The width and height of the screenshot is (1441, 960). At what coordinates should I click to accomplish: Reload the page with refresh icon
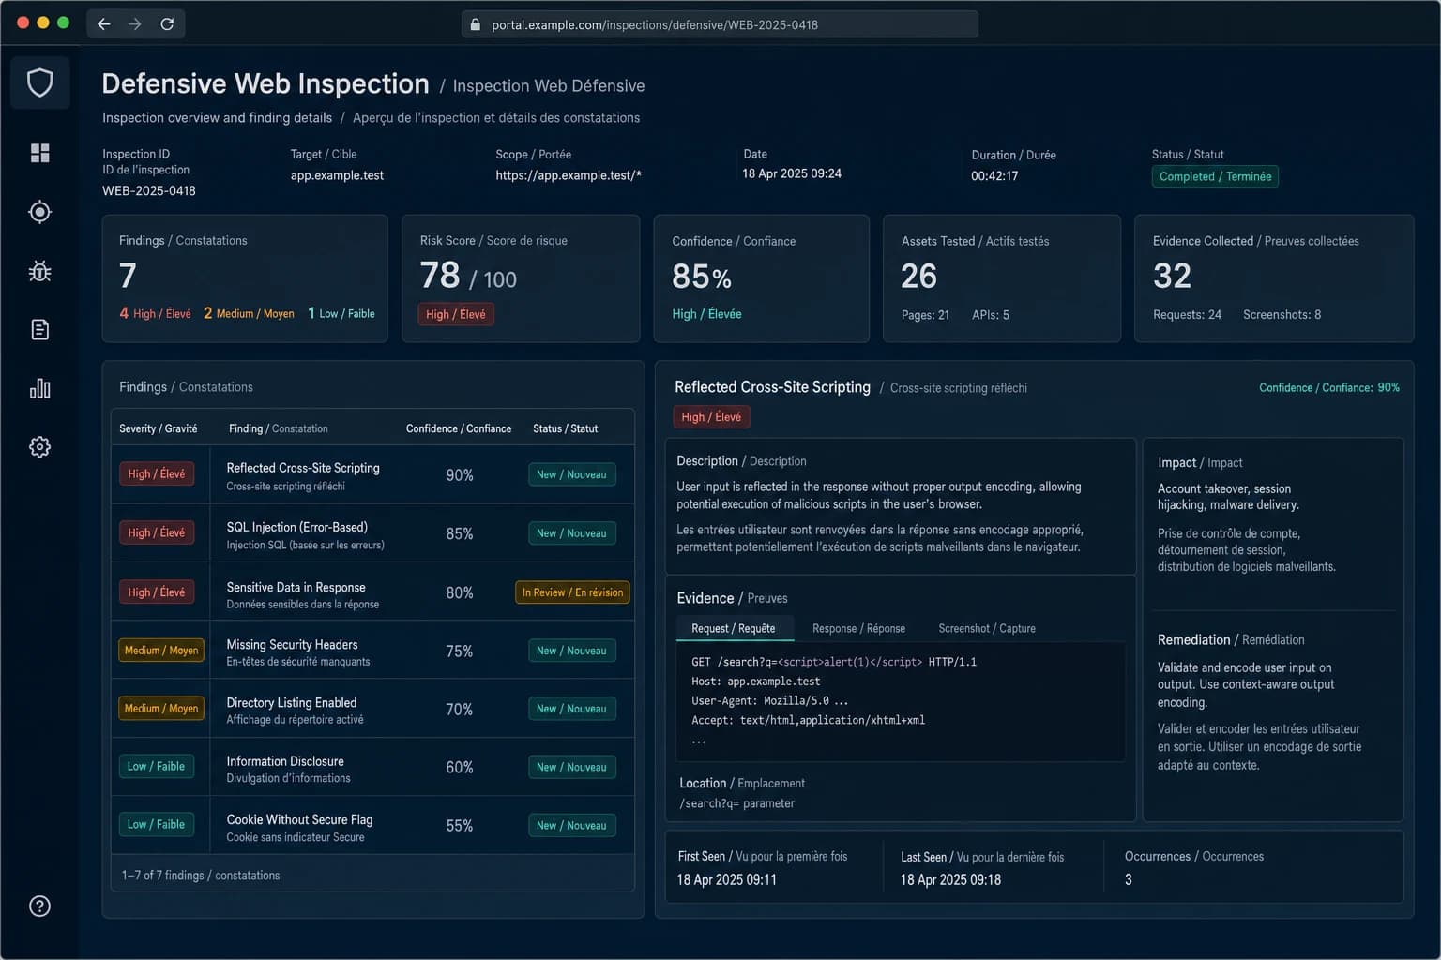tap(167, 24)
